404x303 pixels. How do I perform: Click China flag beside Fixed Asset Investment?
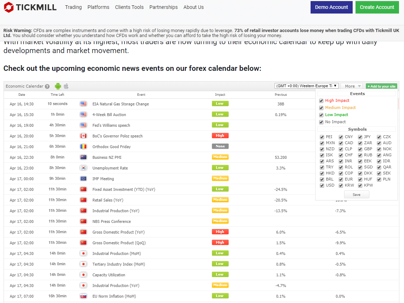tap(83, 189)
